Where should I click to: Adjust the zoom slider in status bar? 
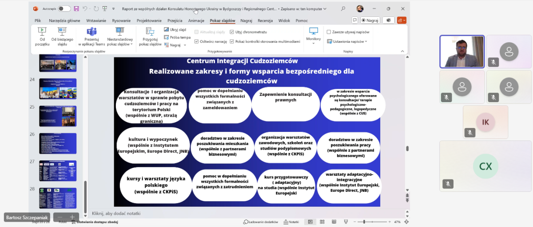pyautogui.click(x=364, y=222)
